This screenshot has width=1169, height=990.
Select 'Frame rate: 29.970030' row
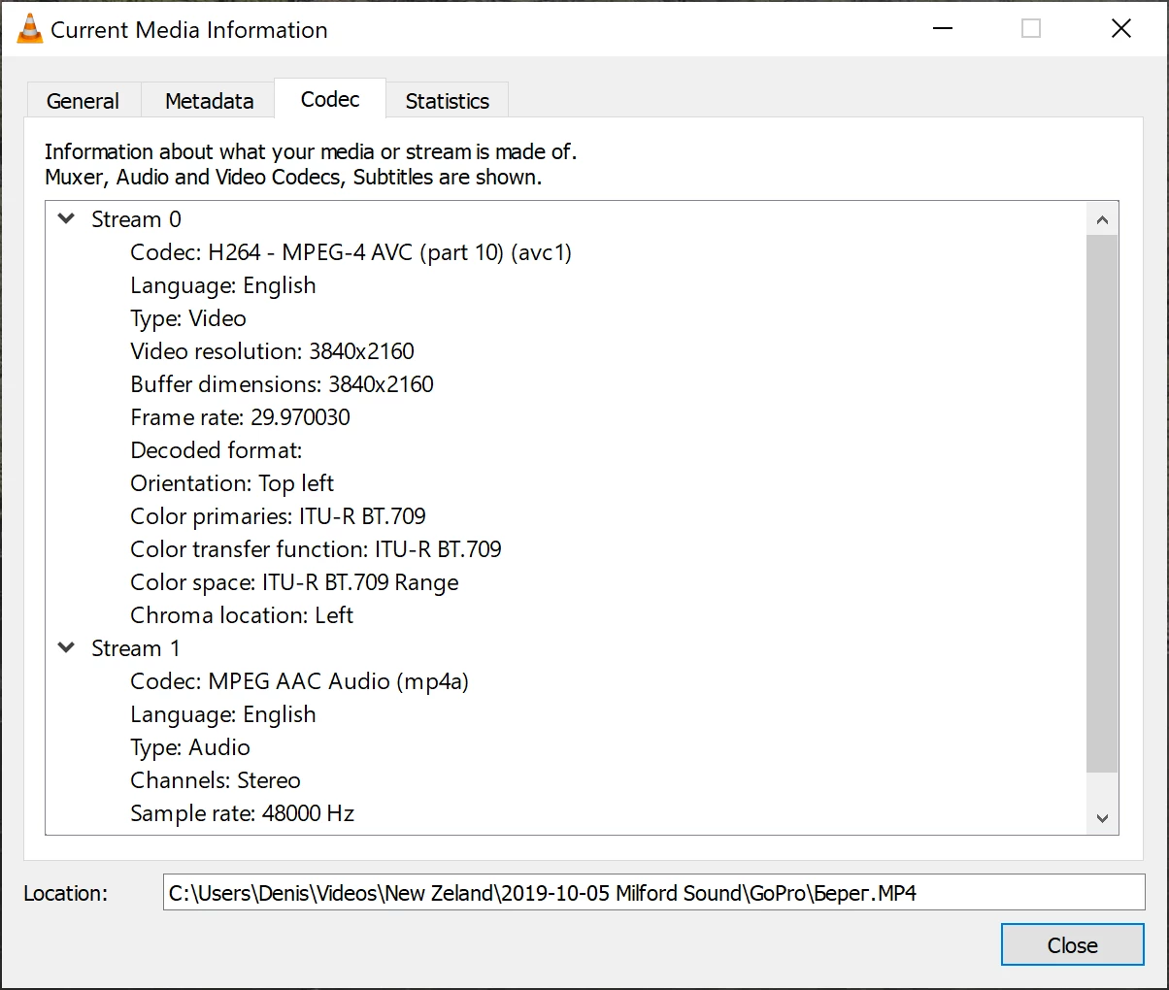pos(241,417)
